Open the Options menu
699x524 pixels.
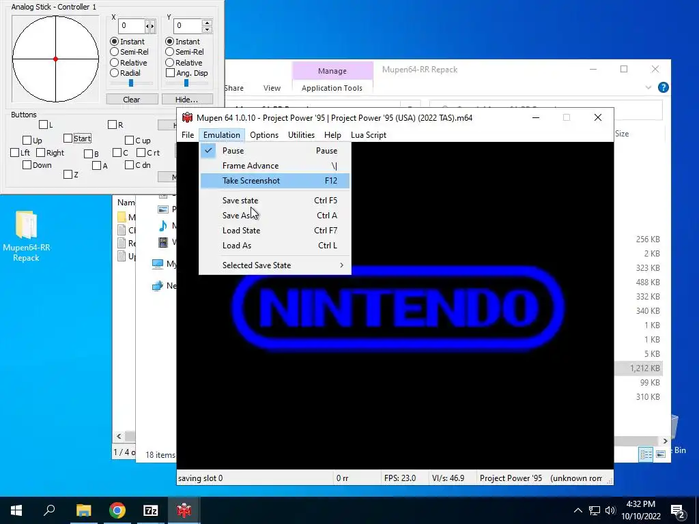[x=264, y=135]
